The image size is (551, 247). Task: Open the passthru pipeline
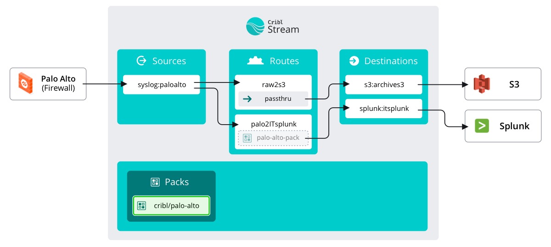273,99
